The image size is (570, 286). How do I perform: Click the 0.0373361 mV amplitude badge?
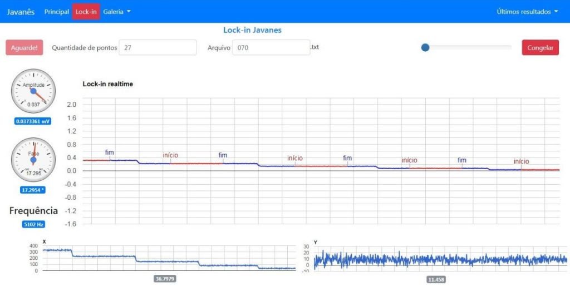coord(33,121)
